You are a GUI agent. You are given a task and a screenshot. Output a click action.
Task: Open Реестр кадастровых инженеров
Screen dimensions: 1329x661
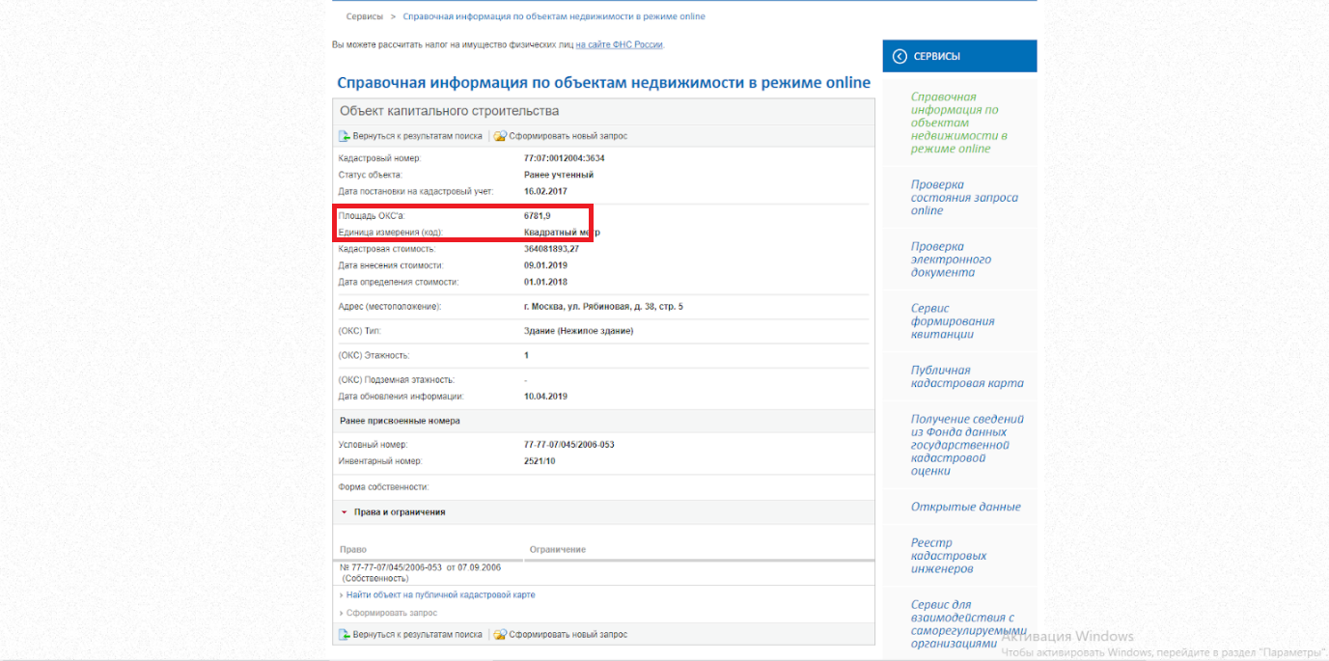[x=949, y=556]
